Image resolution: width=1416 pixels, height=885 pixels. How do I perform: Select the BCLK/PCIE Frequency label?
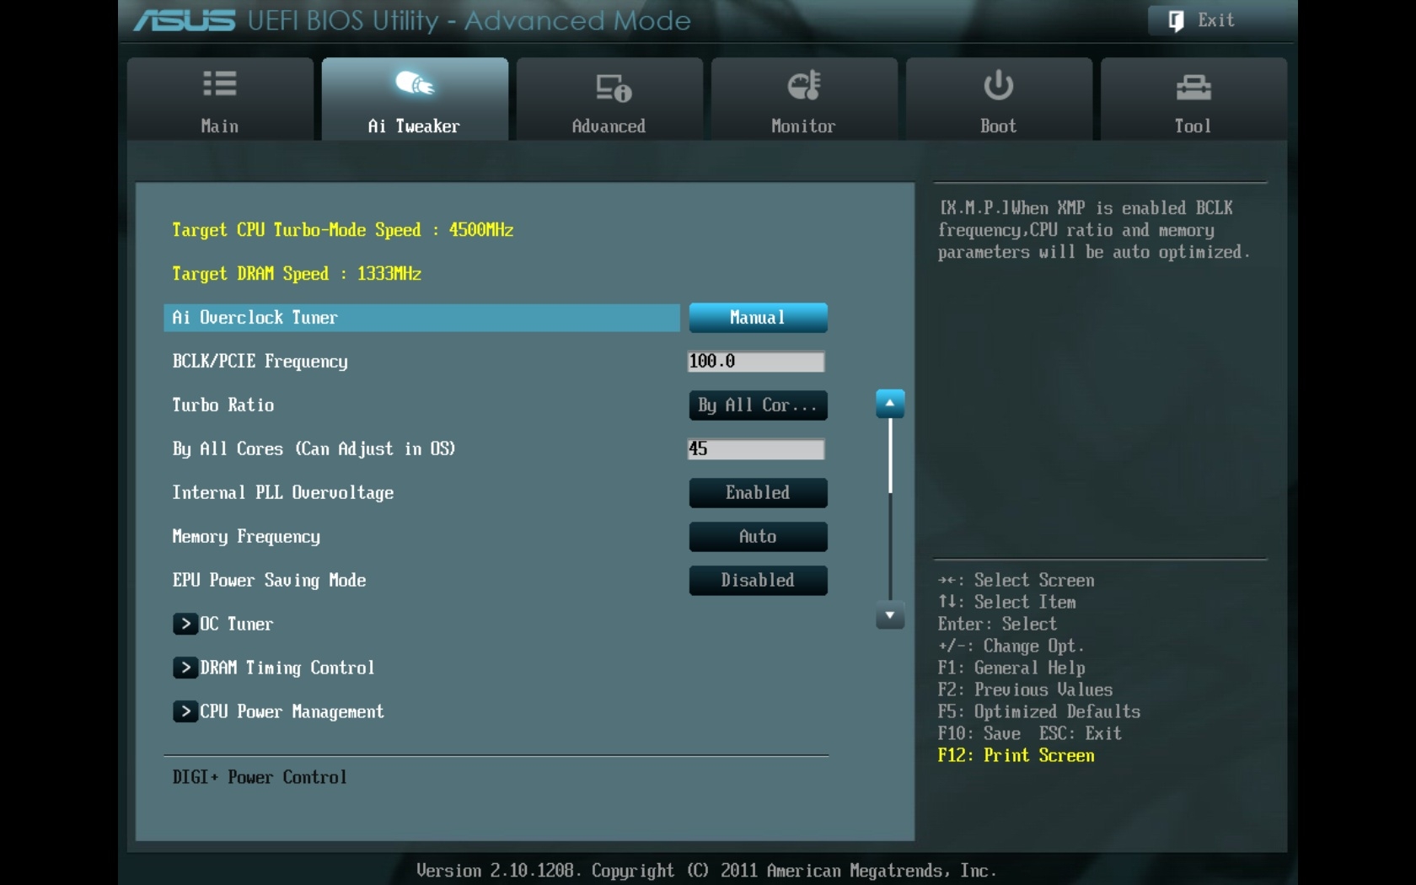point(260,362)
